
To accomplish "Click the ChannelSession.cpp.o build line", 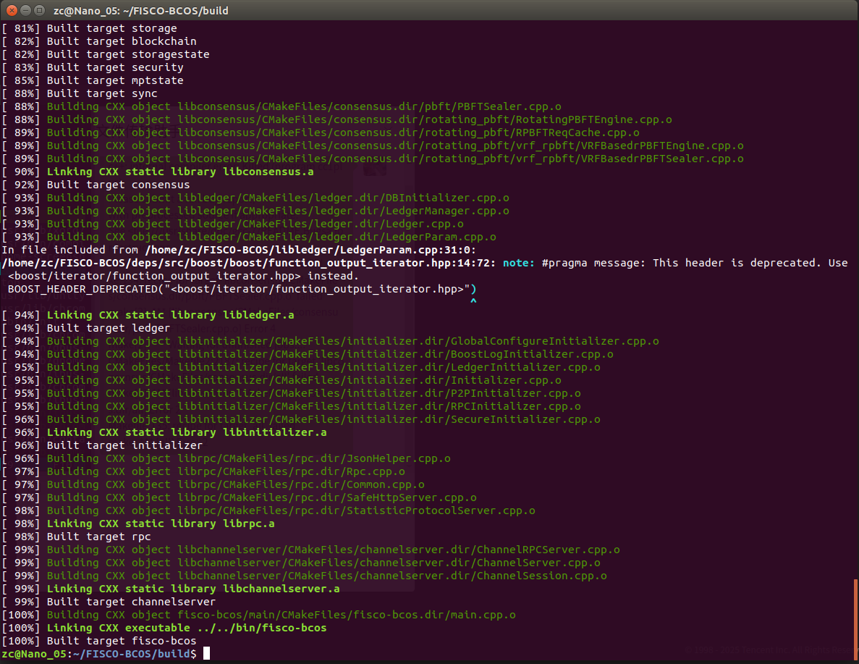I will click(304, 576).
